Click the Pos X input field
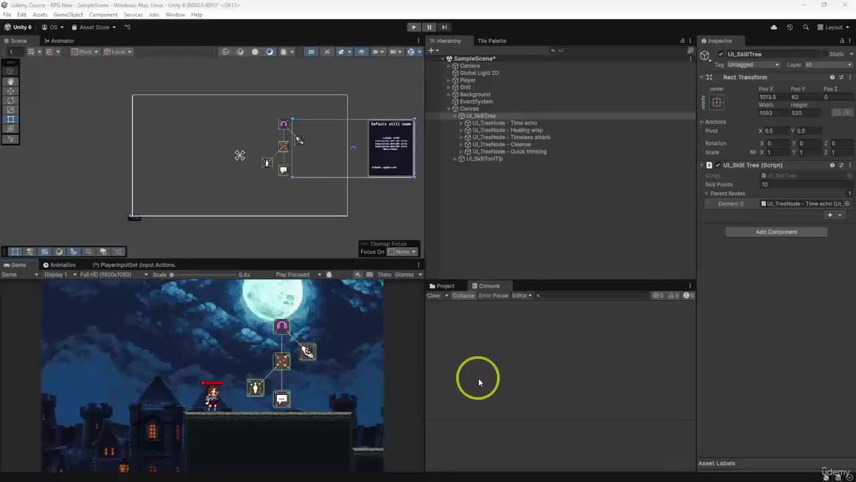Image resolution: width=856 pixels, height=482 pixels. (773, 97)
